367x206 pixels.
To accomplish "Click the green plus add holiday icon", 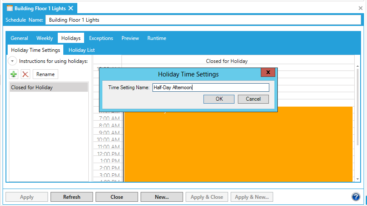I will pos(14,74).
